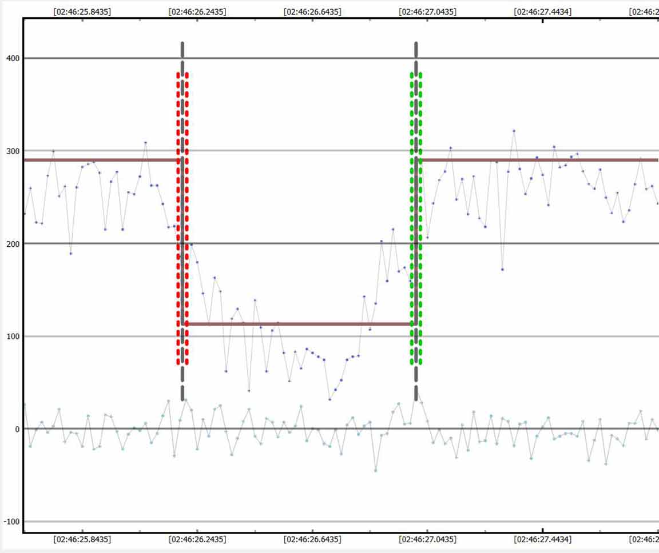Select the brown level line between the markers
The height and width of the screenshot is (553, 659).
(299, 324)
